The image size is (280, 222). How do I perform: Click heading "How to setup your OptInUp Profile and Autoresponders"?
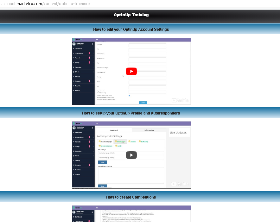[x=131, y=113]
